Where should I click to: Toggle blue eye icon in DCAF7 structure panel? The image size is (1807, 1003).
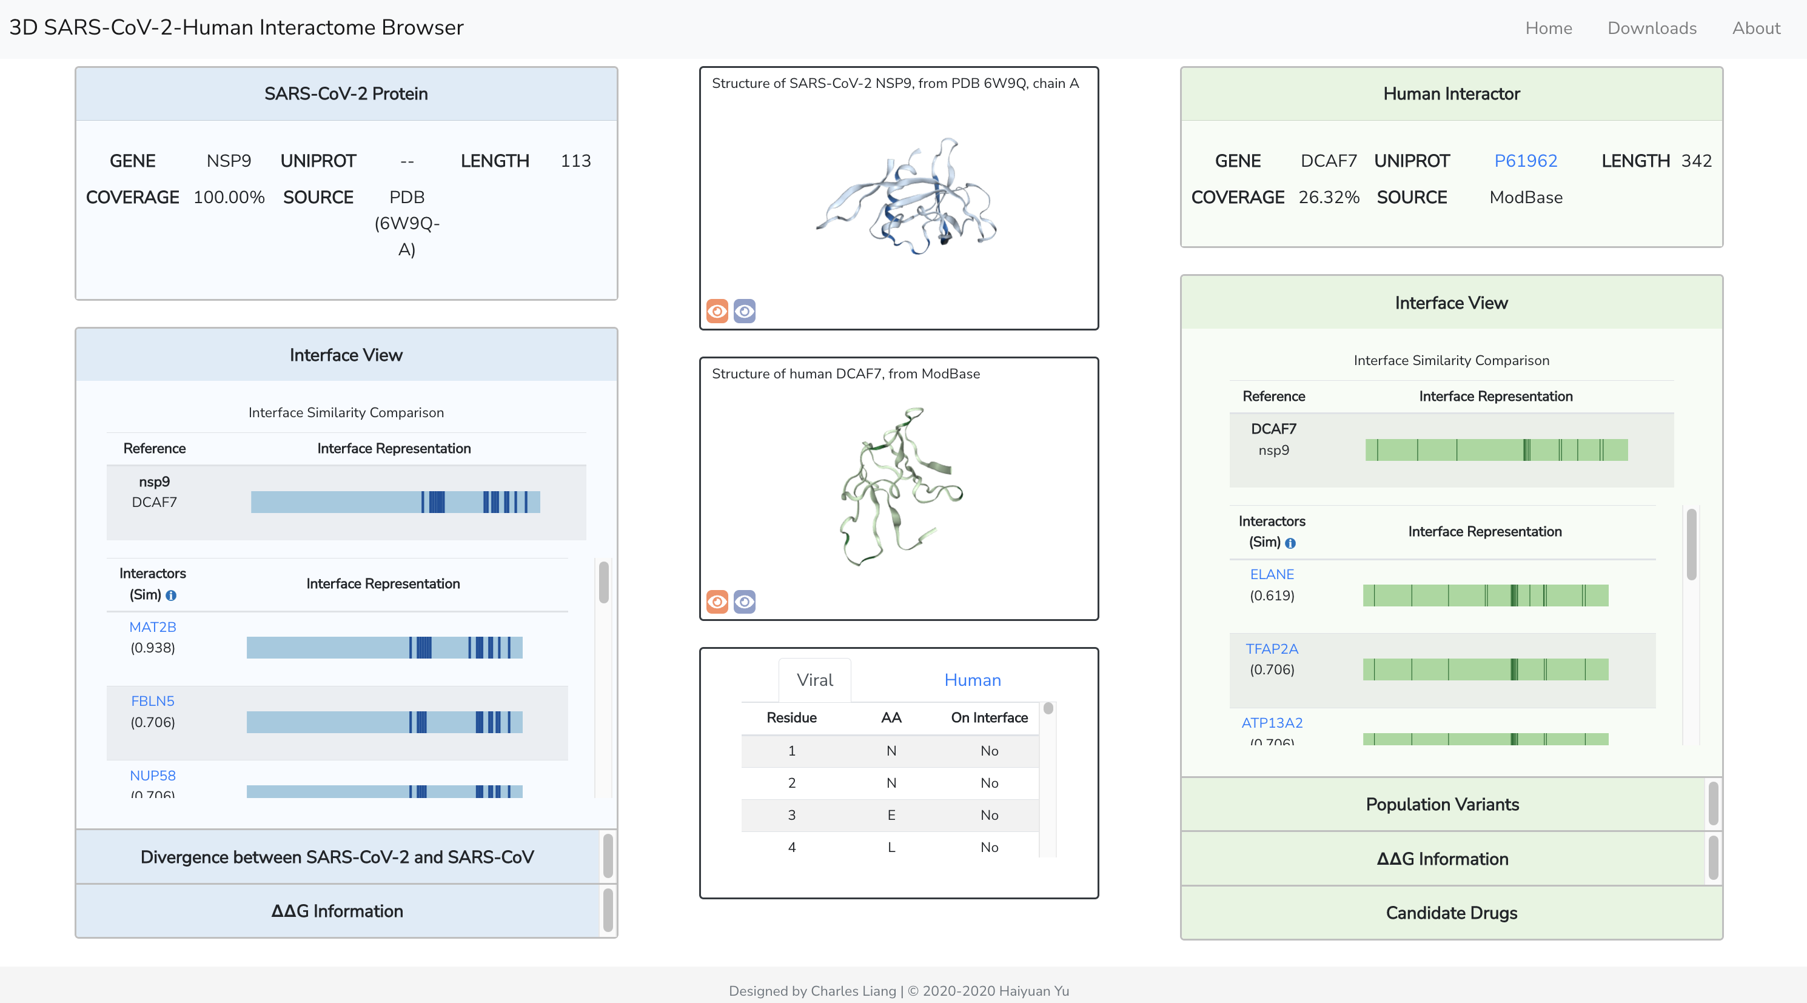(744, 601)
